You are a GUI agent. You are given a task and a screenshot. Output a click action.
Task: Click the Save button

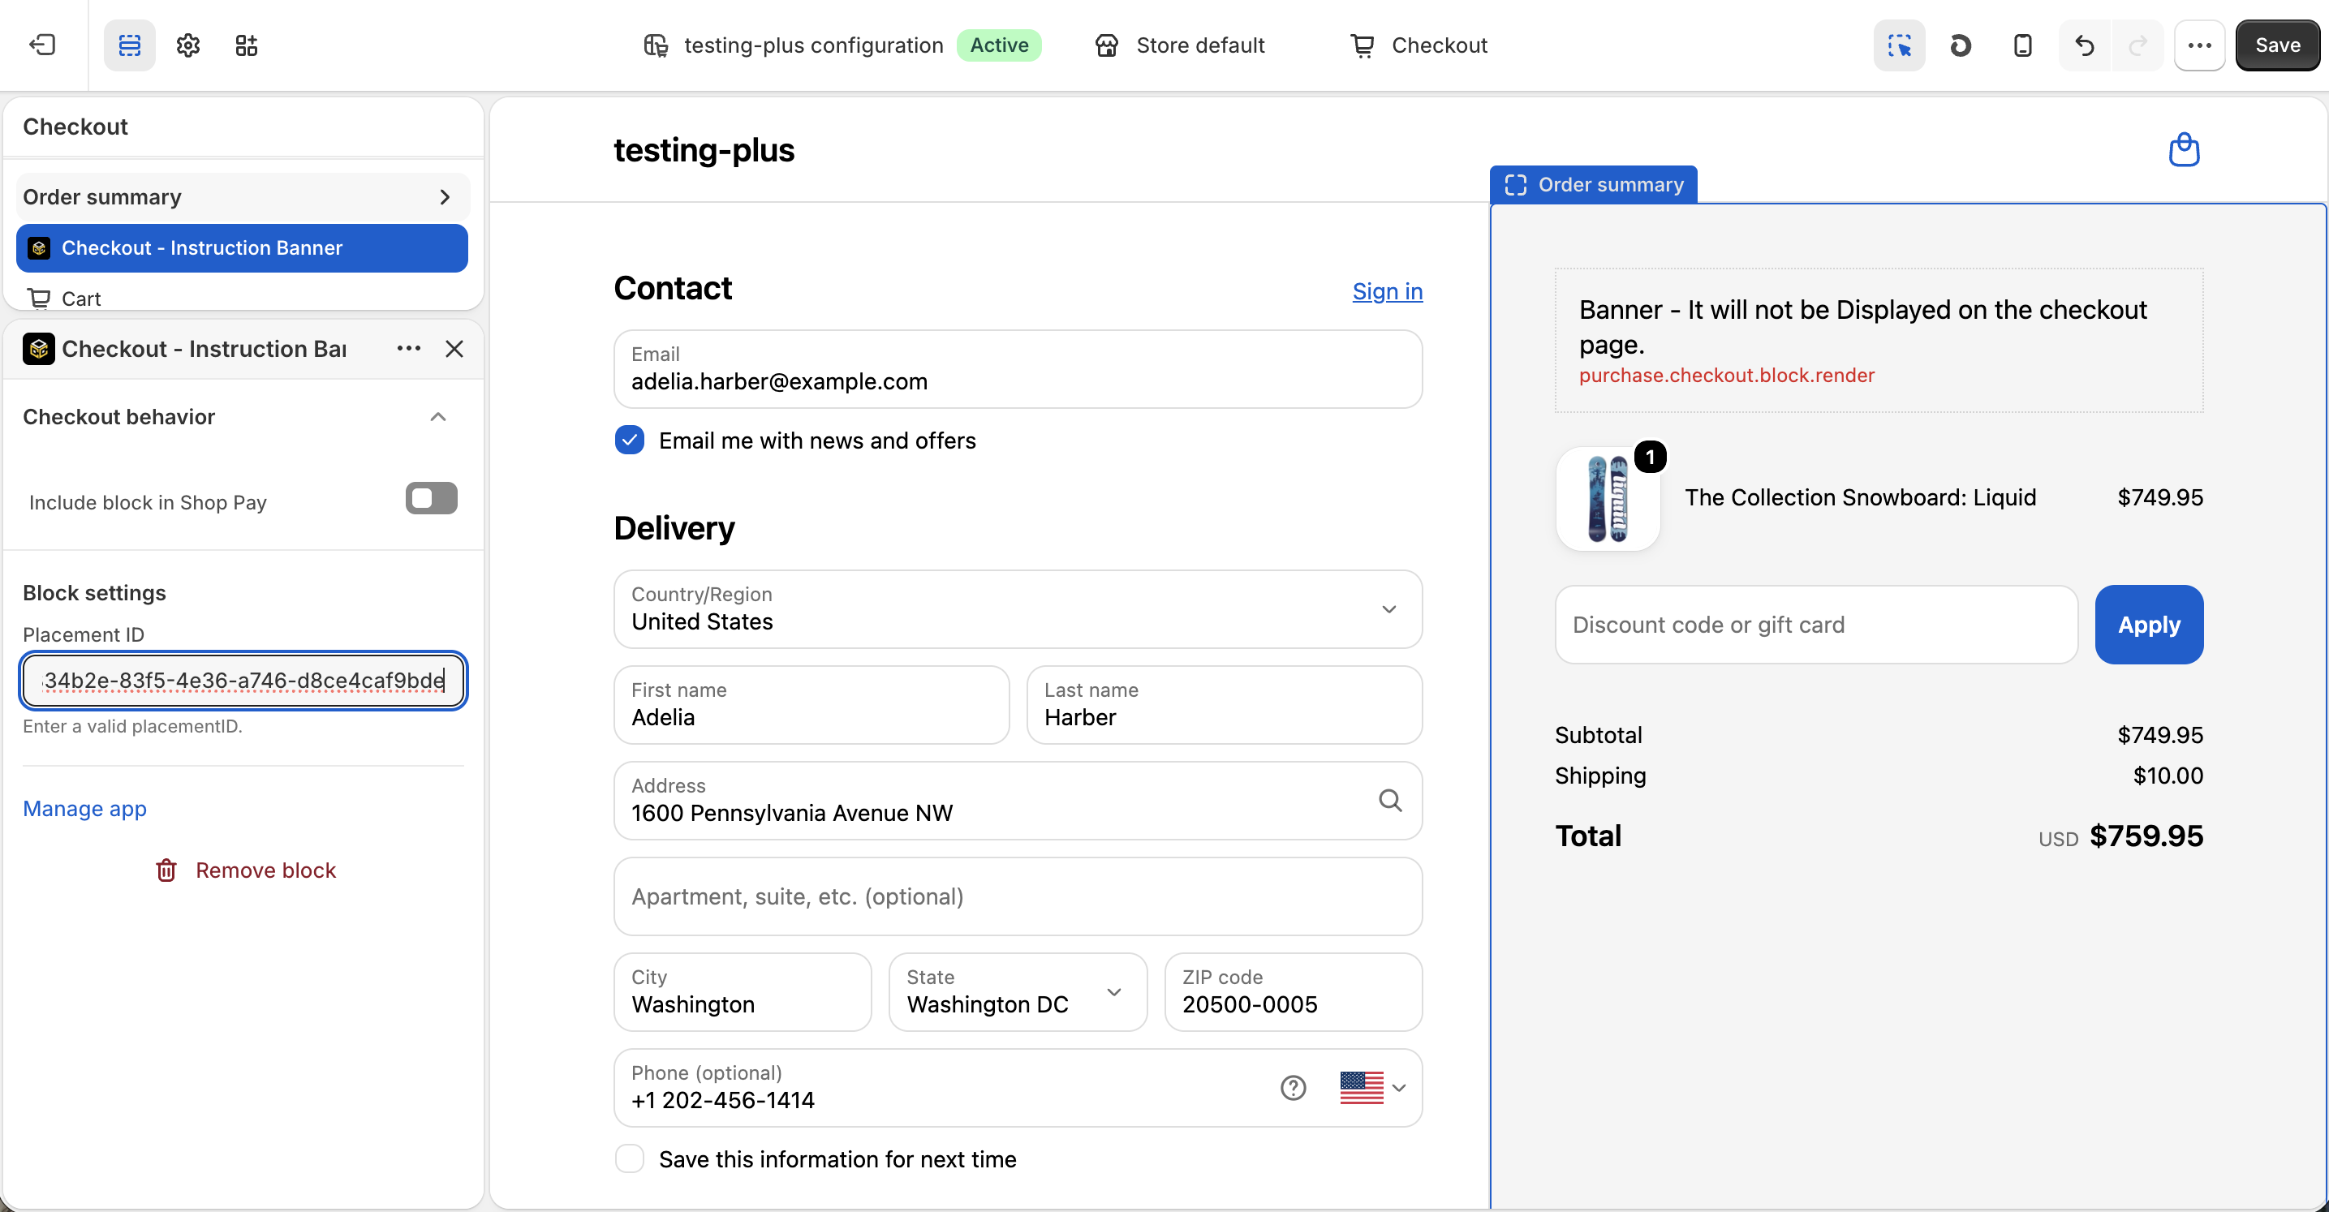(2276, 45)
